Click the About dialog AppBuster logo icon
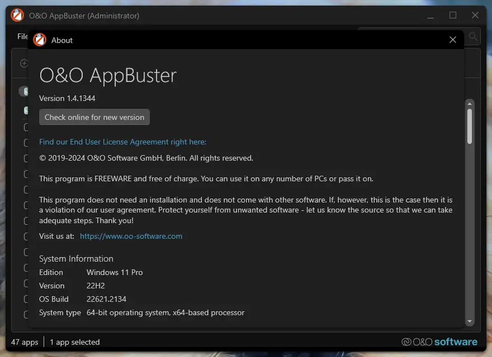Viewport: 492px width, 357px height. tap(40, 40)
